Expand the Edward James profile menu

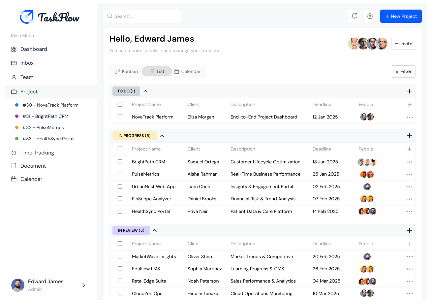coord(83,285)
